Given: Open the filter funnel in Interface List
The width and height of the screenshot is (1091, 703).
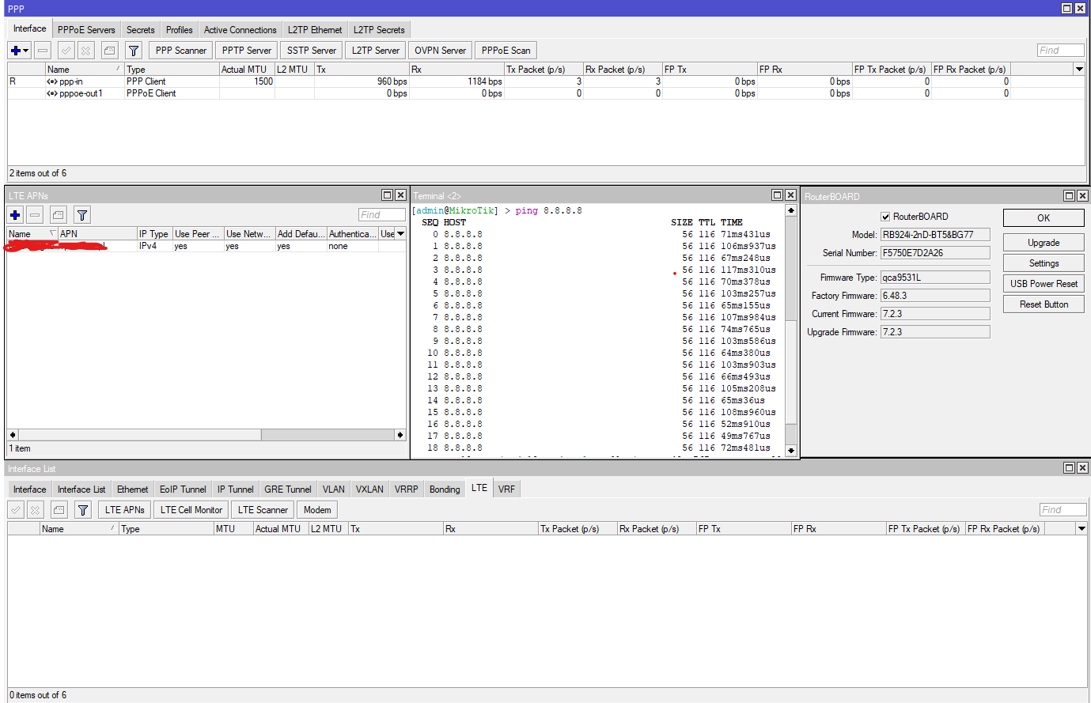Looking at the screenshot, I should [82, 509].
